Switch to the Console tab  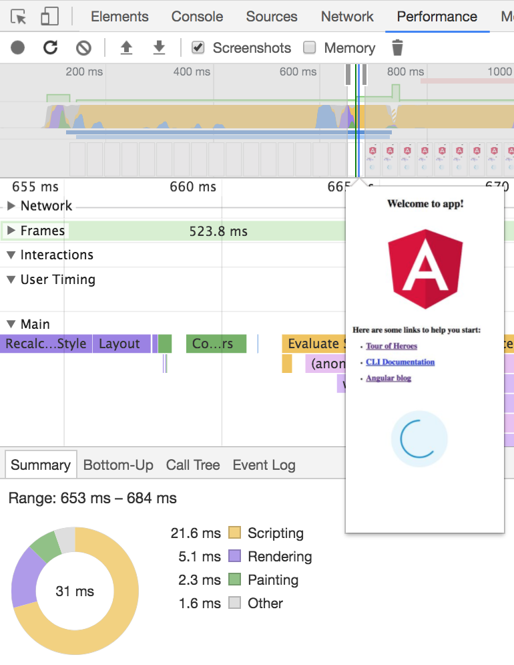click(x=197, y=17)
